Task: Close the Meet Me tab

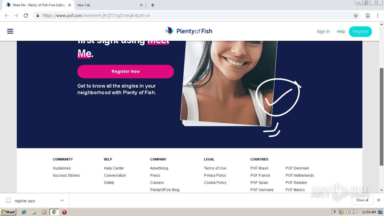Action: coord(69,5)
